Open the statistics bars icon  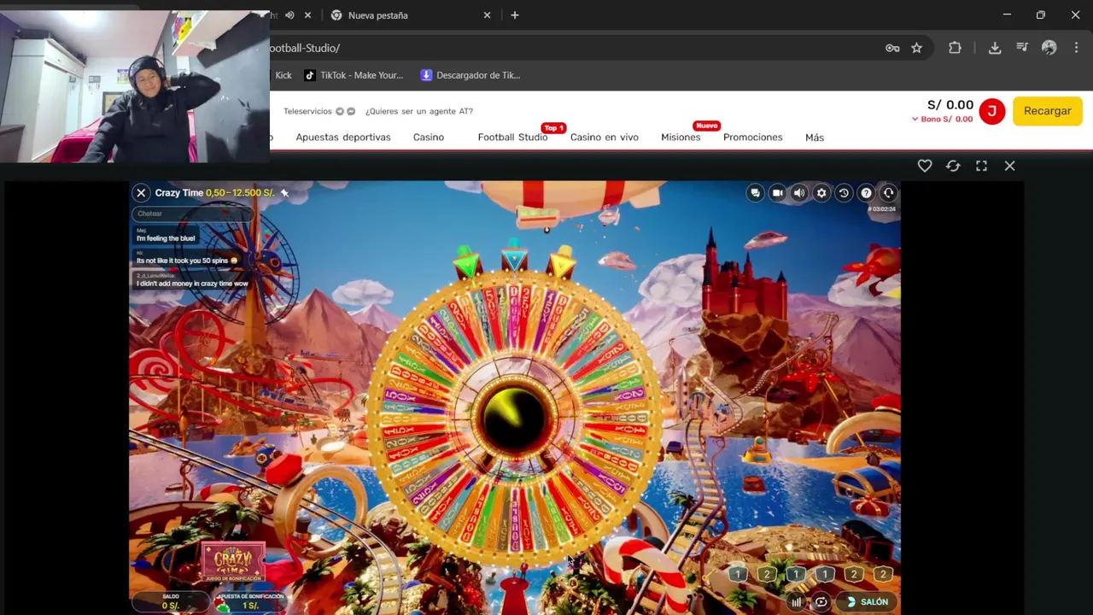click(x=797, y=602)
